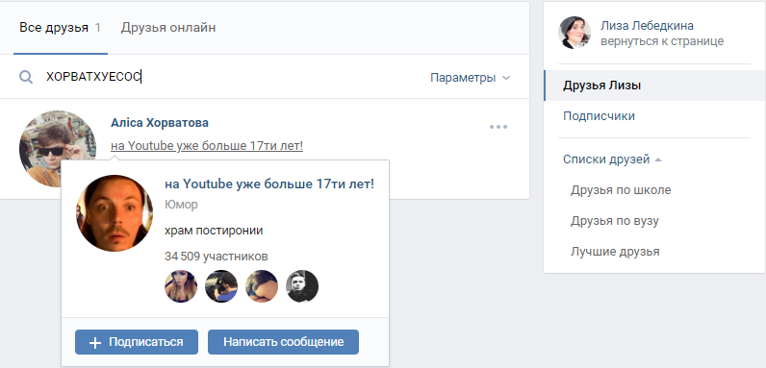
Task: Open Лиза Лебедкина's profile avatar
Action: [x=574, y=33]
